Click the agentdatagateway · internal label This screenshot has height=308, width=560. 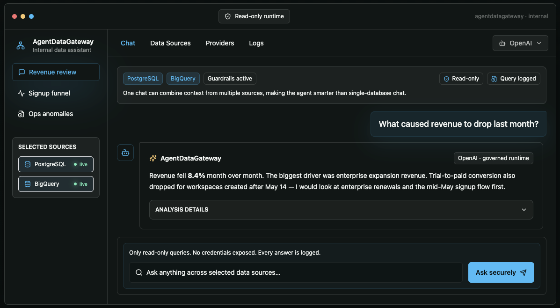pos(511,16)
